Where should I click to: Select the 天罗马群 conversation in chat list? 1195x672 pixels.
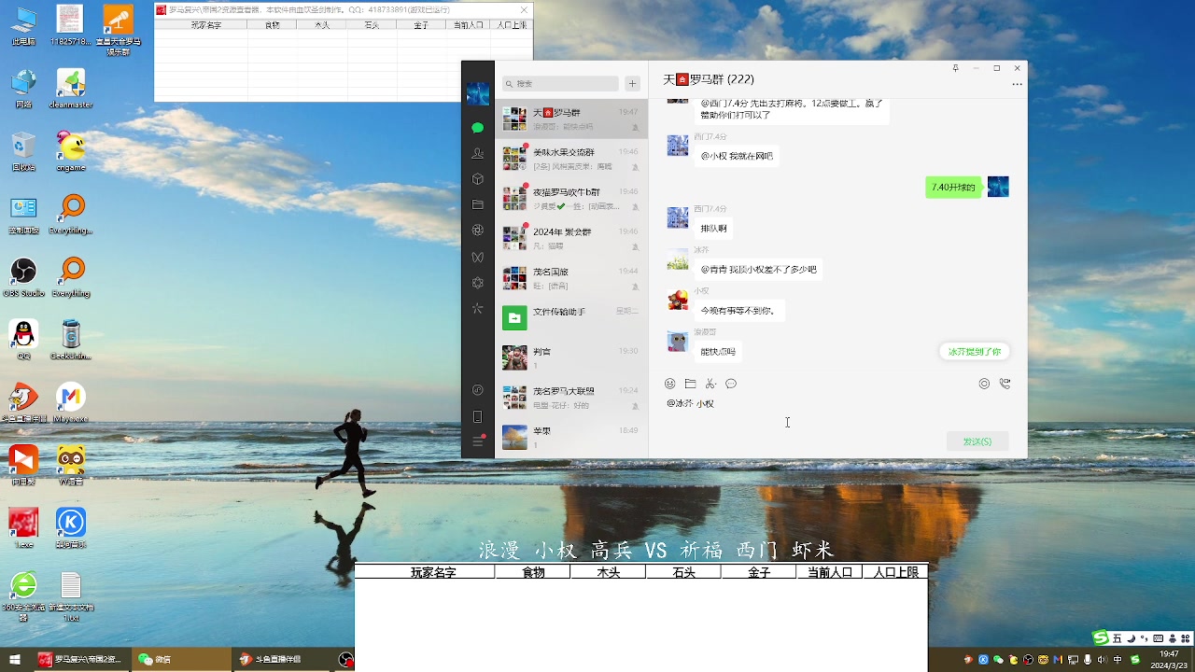(571, 119)
